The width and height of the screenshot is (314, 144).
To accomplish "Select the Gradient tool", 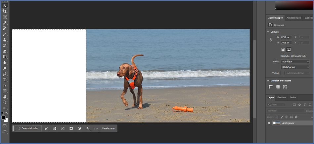I will click(x=4, y=57).
